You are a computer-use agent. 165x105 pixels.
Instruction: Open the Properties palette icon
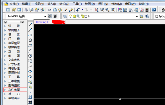point(120,10)
